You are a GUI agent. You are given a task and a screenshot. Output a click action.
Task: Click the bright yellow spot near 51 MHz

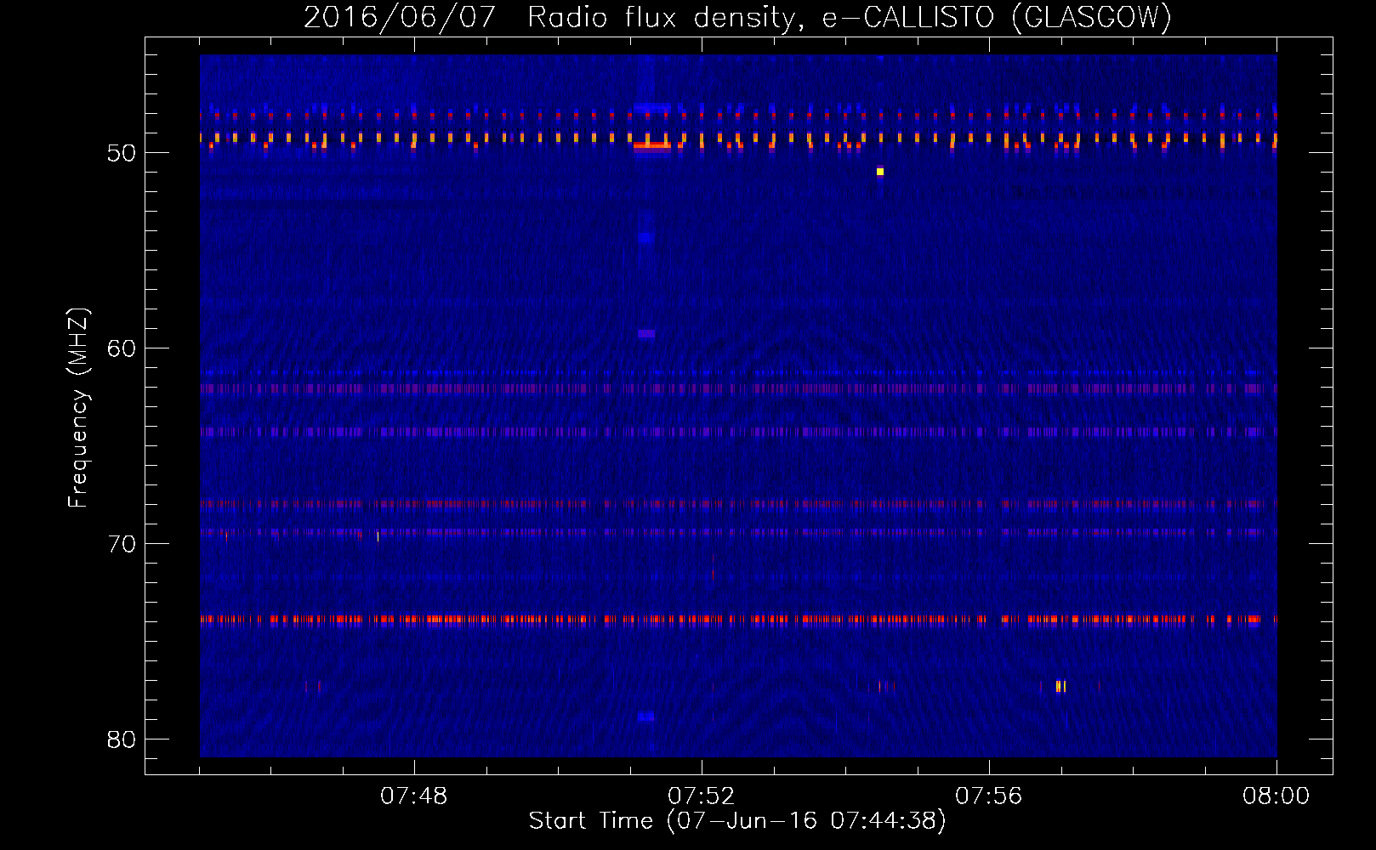point(880,172)
